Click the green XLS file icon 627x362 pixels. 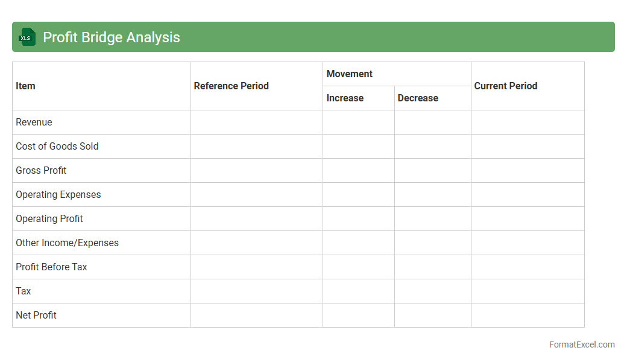pyautogui.click(x=27, y=37)
